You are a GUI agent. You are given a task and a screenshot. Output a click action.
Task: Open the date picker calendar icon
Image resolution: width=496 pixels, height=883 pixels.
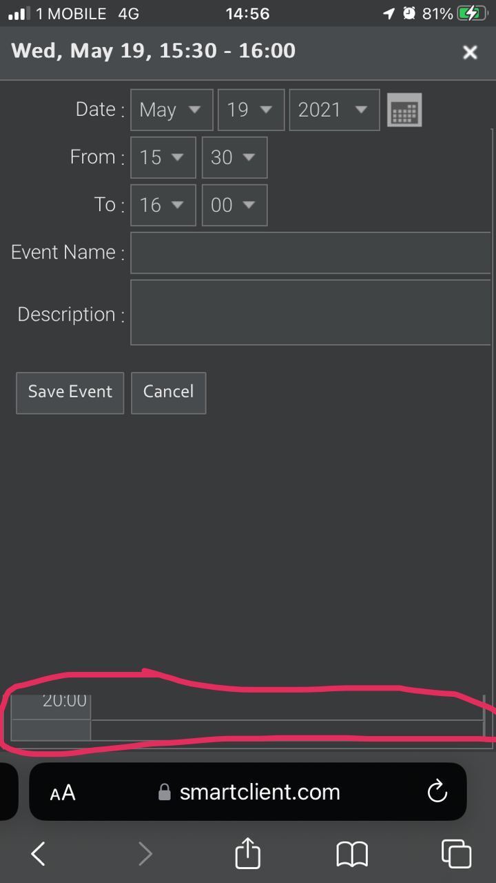point(404,110)
